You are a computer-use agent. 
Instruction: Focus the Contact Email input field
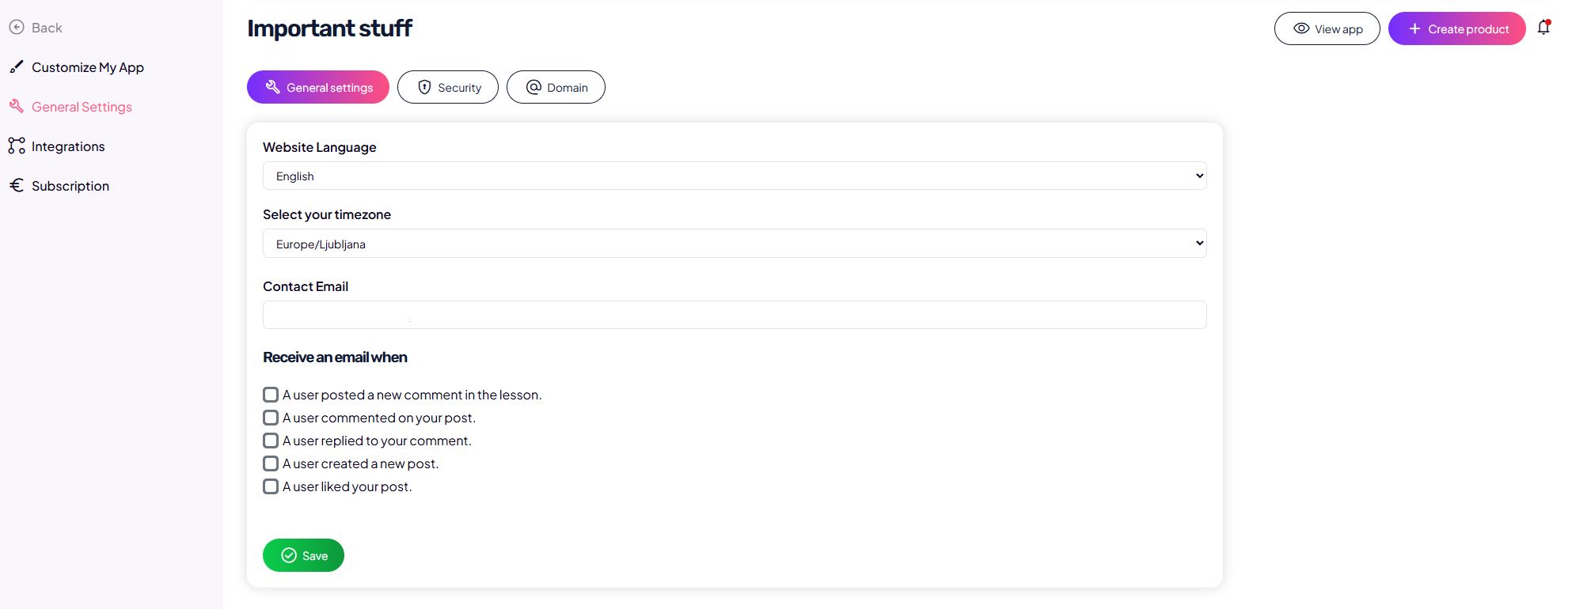click(x=734, y=315)
